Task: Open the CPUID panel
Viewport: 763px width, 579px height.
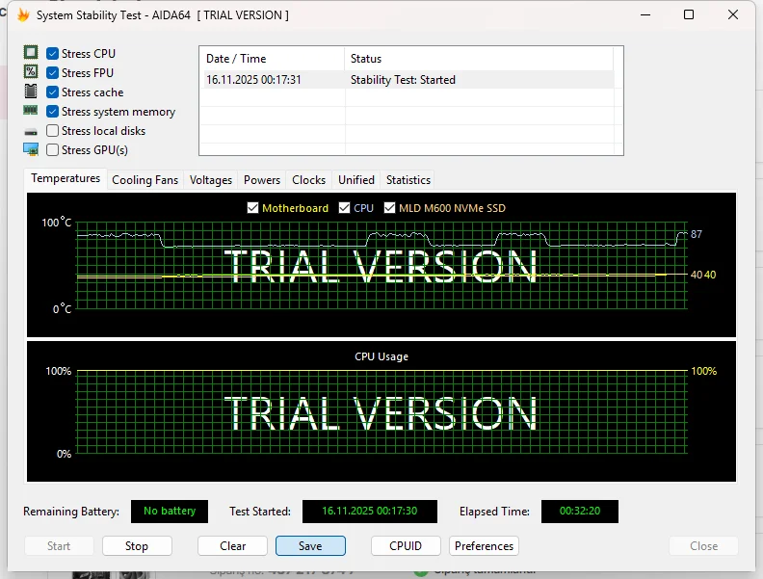Action: coord(406,546)
